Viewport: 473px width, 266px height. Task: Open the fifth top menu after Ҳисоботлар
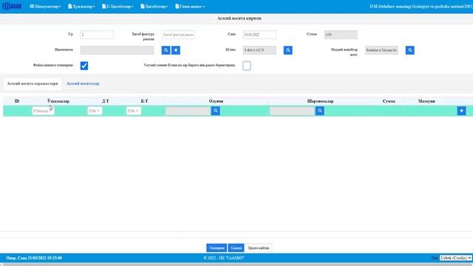190,7
